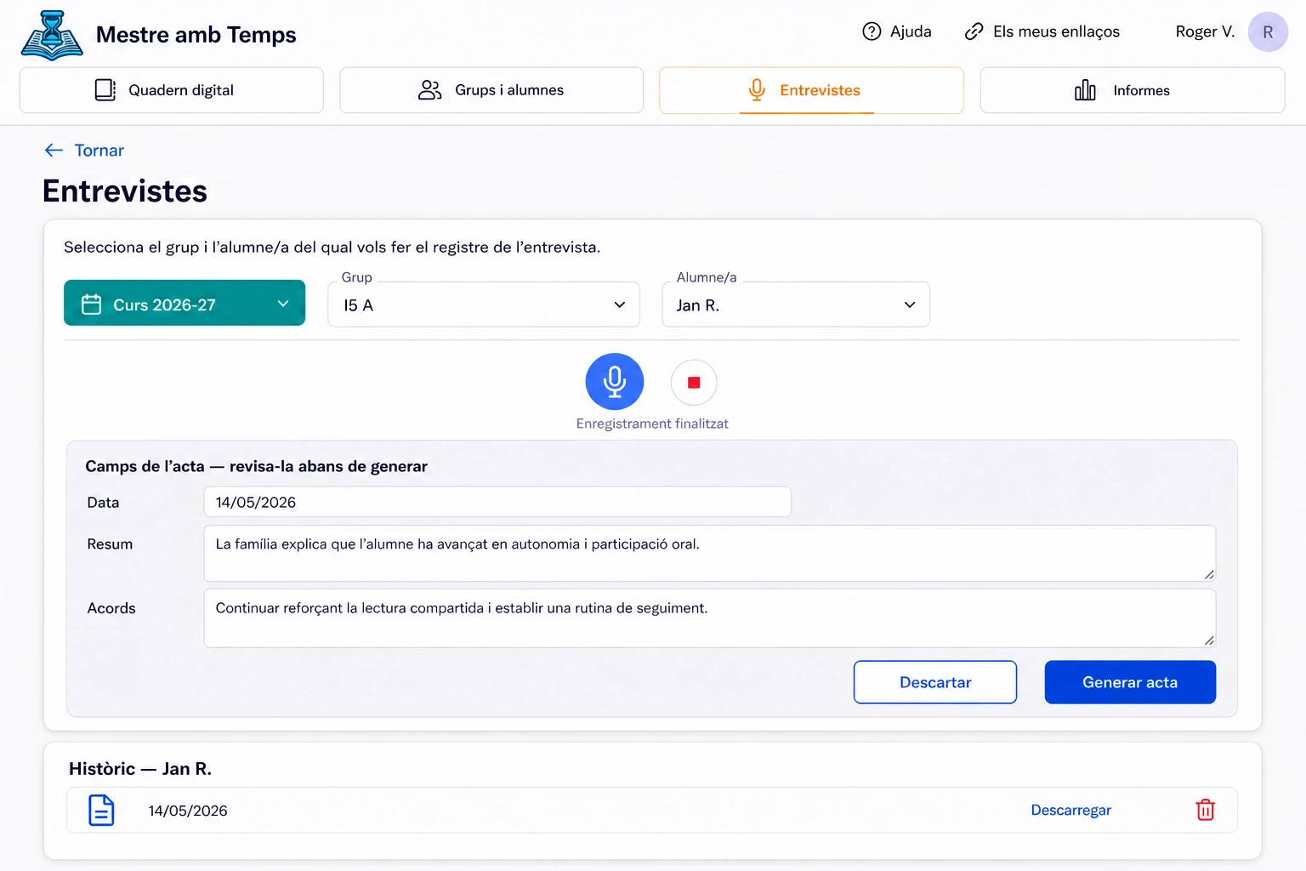Click the Generar acta button

coord(1130,682)
